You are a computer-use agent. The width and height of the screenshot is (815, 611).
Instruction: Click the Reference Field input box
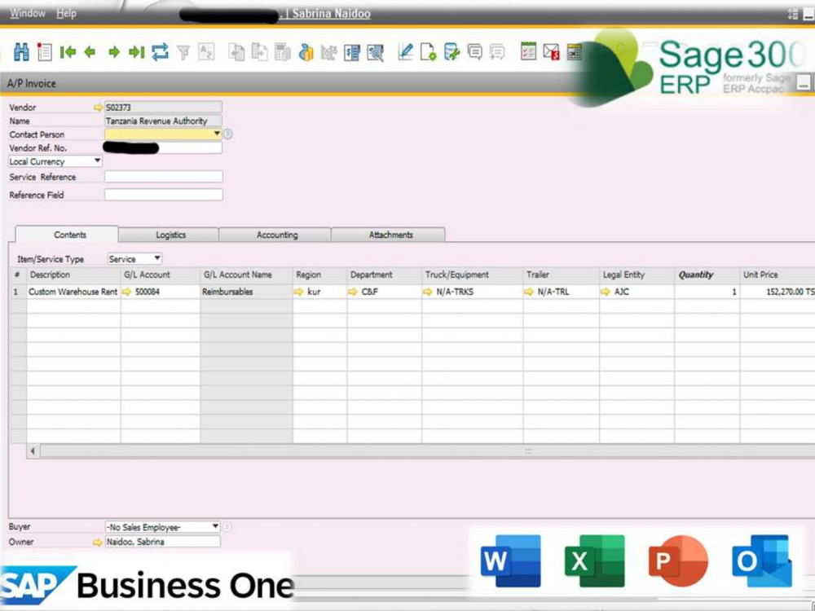[163, 195]
